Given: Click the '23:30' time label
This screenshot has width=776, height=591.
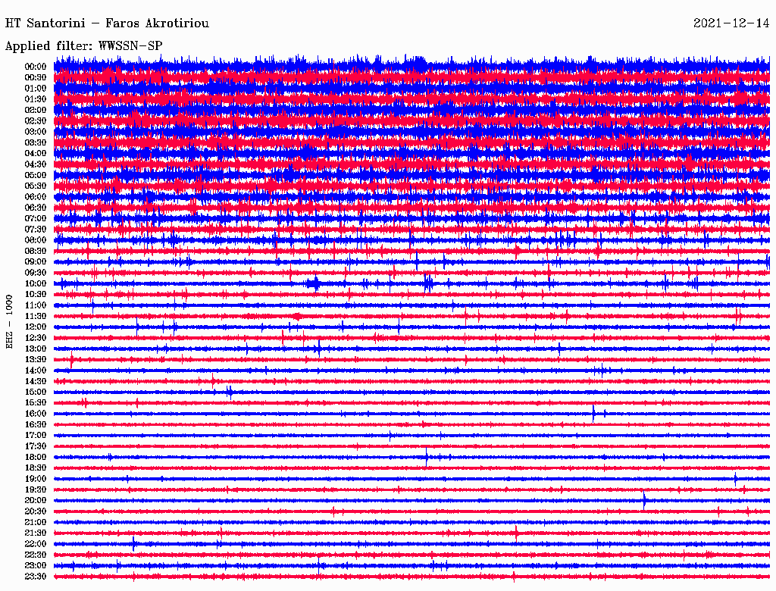Looking at the screenshot, I should tap(36, 577).
